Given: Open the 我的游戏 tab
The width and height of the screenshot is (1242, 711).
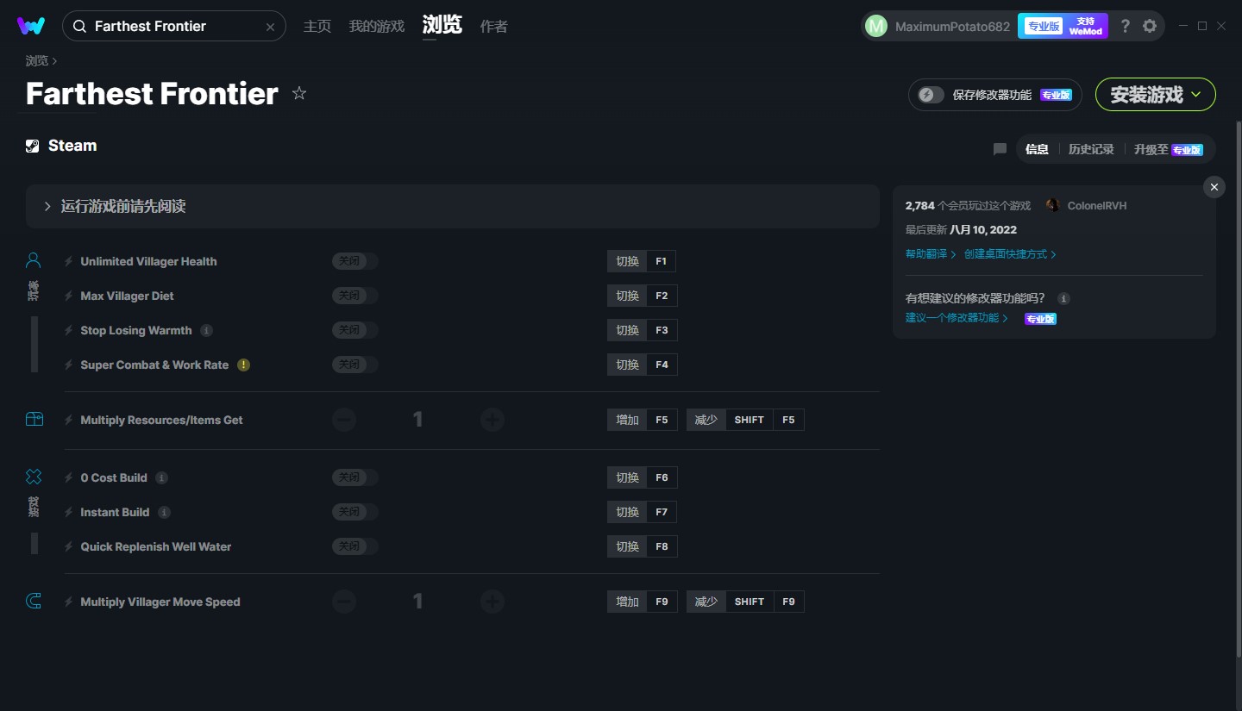Looking at the screenshot, I should coord(376,27).
